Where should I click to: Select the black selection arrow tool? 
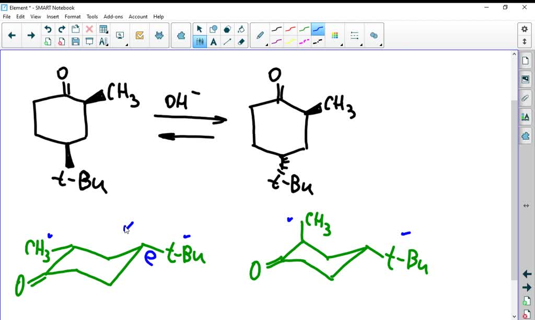(x=199, y=30)
